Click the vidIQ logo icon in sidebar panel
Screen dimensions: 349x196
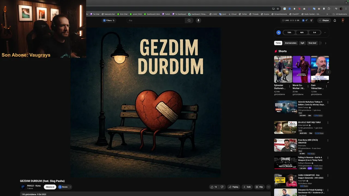[x=279, y=32]
